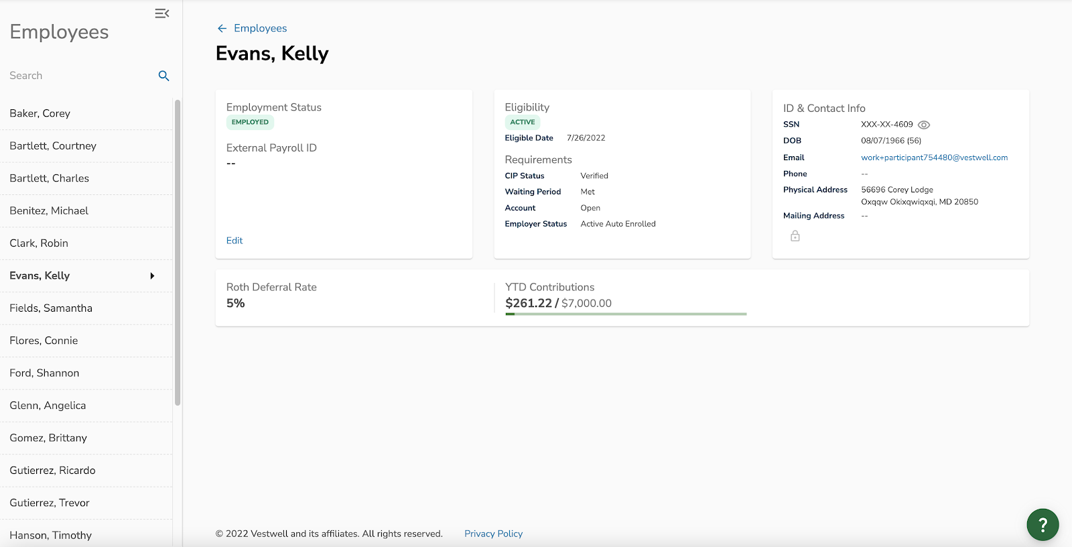
Task: Select Baker, Corey from employee list
Action: [x=40, y=113]
